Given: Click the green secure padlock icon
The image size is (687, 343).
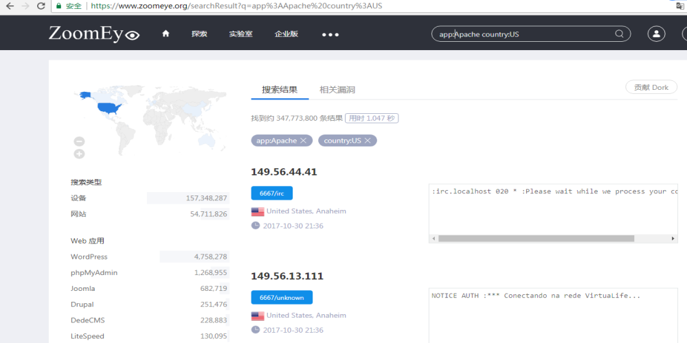Looking at the screenshot, I should pyautogui.click(x=58, y=7).
